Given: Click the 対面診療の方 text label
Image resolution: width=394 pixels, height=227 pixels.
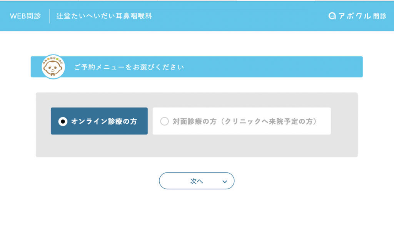Looking at the screenshot, I should pos(194,121).
